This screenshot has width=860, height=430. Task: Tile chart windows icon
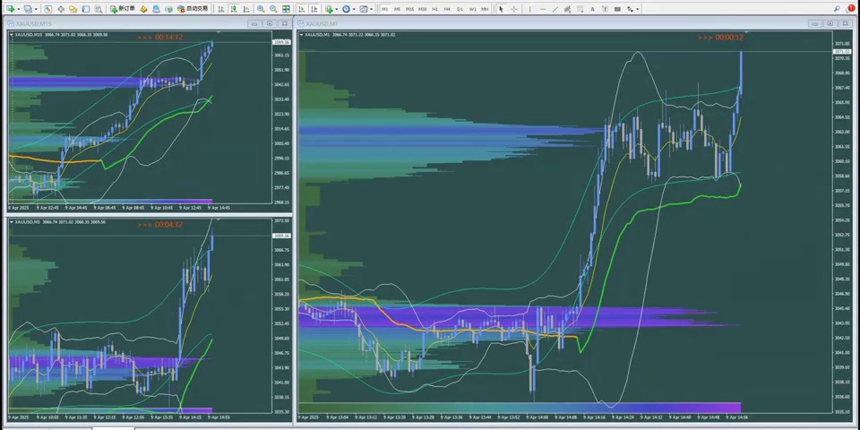pos(286,9)
